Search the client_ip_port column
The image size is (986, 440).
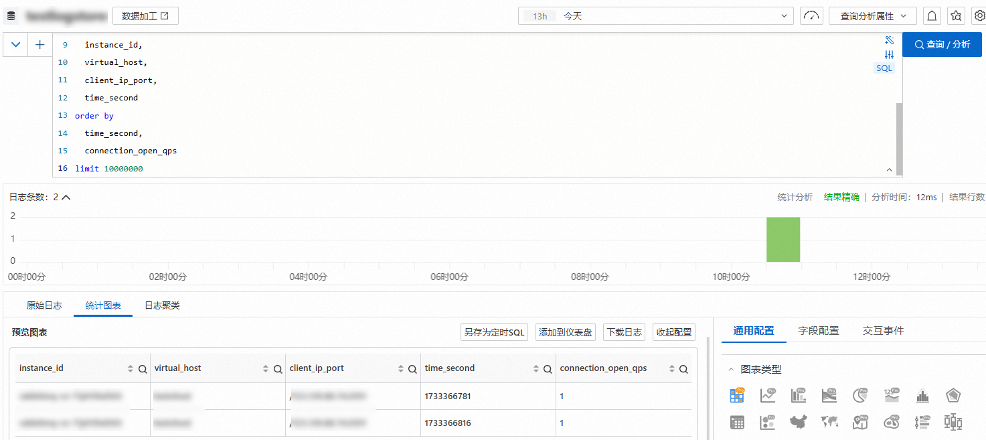point(413,369)
